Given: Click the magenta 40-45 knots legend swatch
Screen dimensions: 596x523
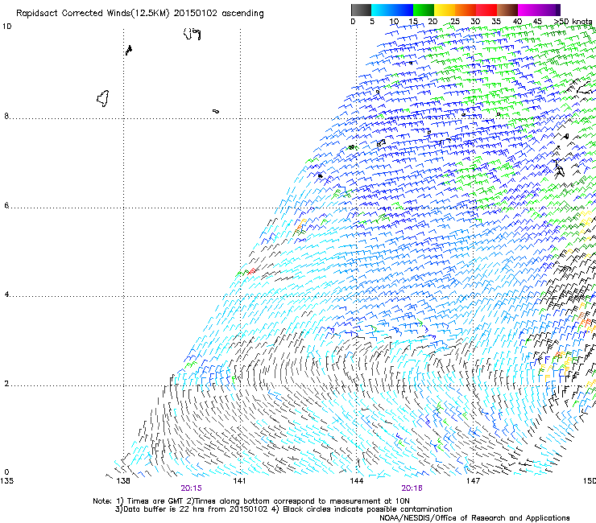Looking at the screenshot, I should (528, 10).
